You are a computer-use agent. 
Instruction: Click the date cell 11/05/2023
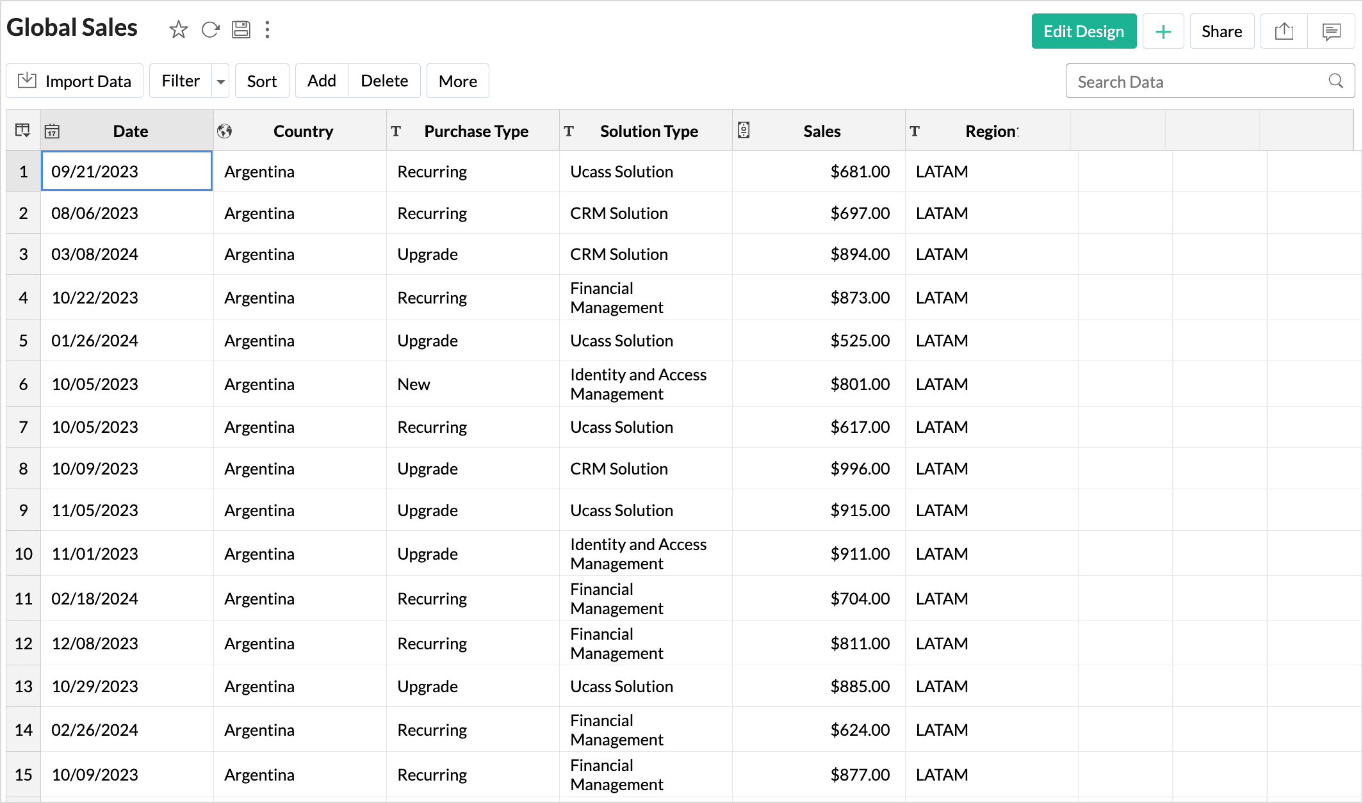pyautogui.click(x=127, y=510)
